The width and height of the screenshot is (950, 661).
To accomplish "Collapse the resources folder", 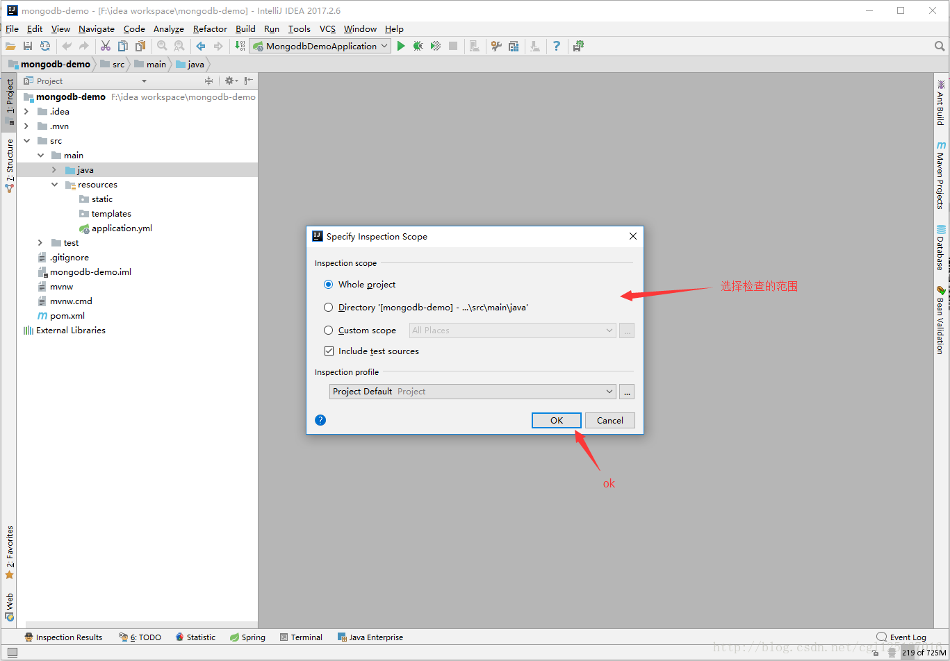I will point(54,185).
